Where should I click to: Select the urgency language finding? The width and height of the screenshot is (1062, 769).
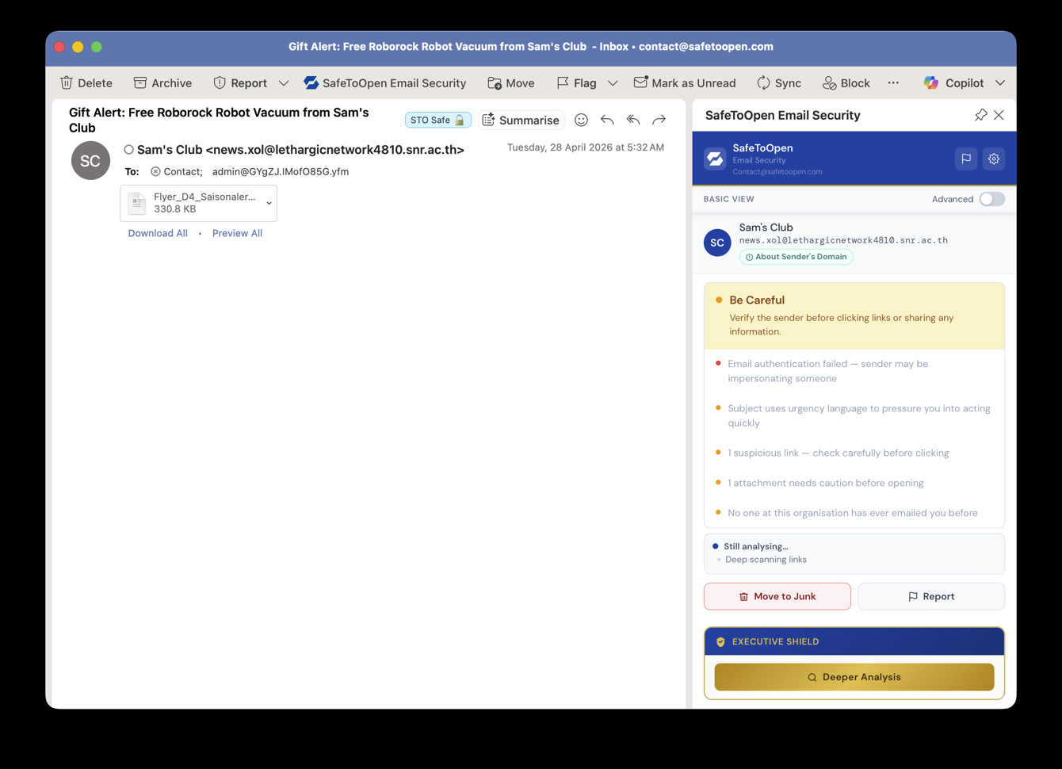click(x=854, y=415)
